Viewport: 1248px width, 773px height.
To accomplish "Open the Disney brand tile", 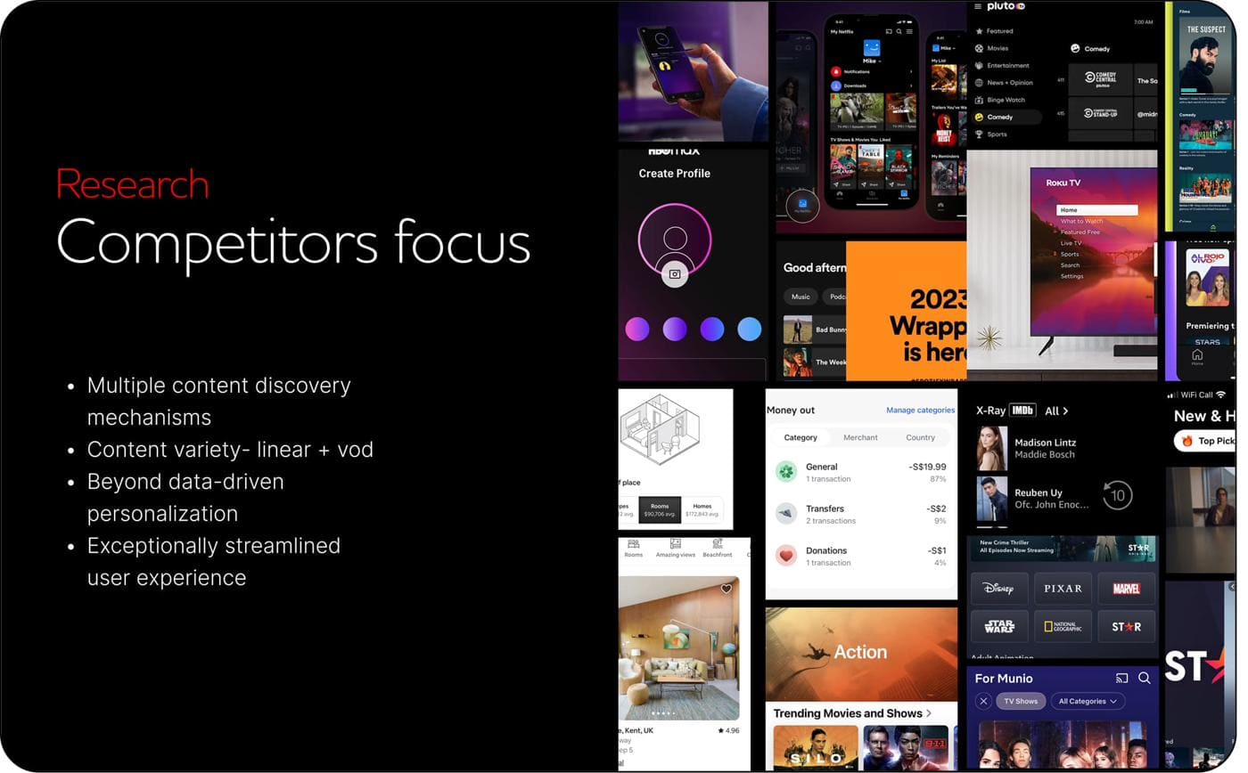I will (998, 589).
